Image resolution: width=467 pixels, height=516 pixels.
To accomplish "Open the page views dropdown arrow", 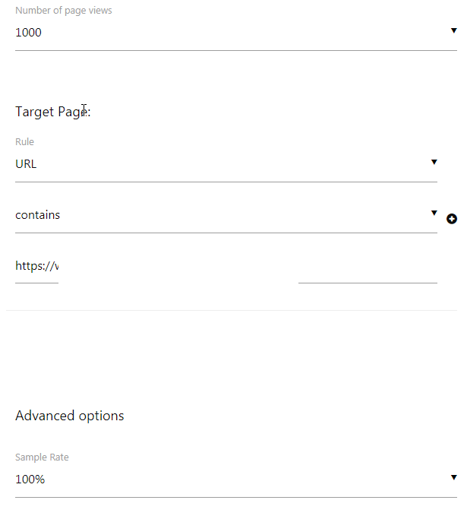I will pyautogui.click(x=454, y=30).
